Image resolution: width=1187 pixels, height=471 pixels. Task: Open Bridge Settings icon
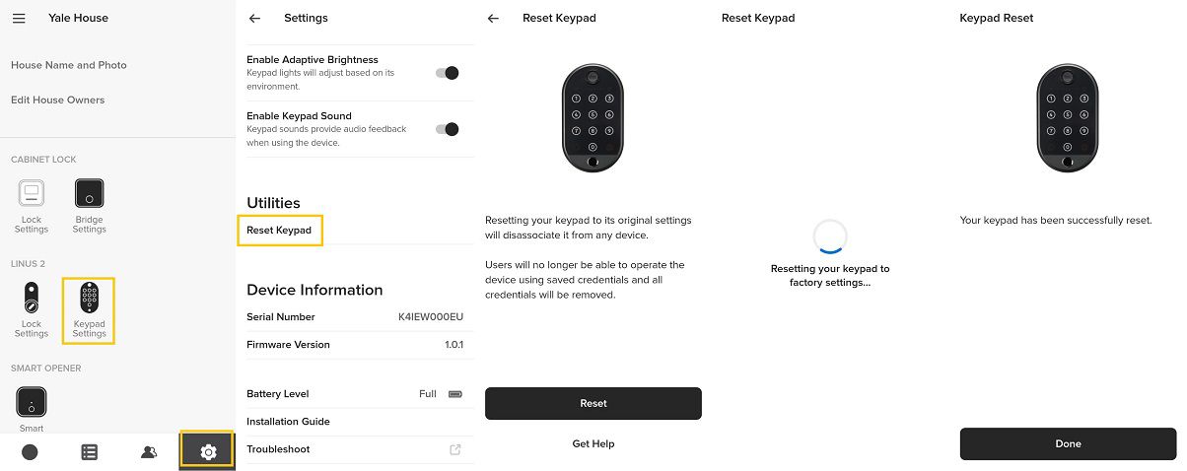pyautogui.click(x=89, y=193)
